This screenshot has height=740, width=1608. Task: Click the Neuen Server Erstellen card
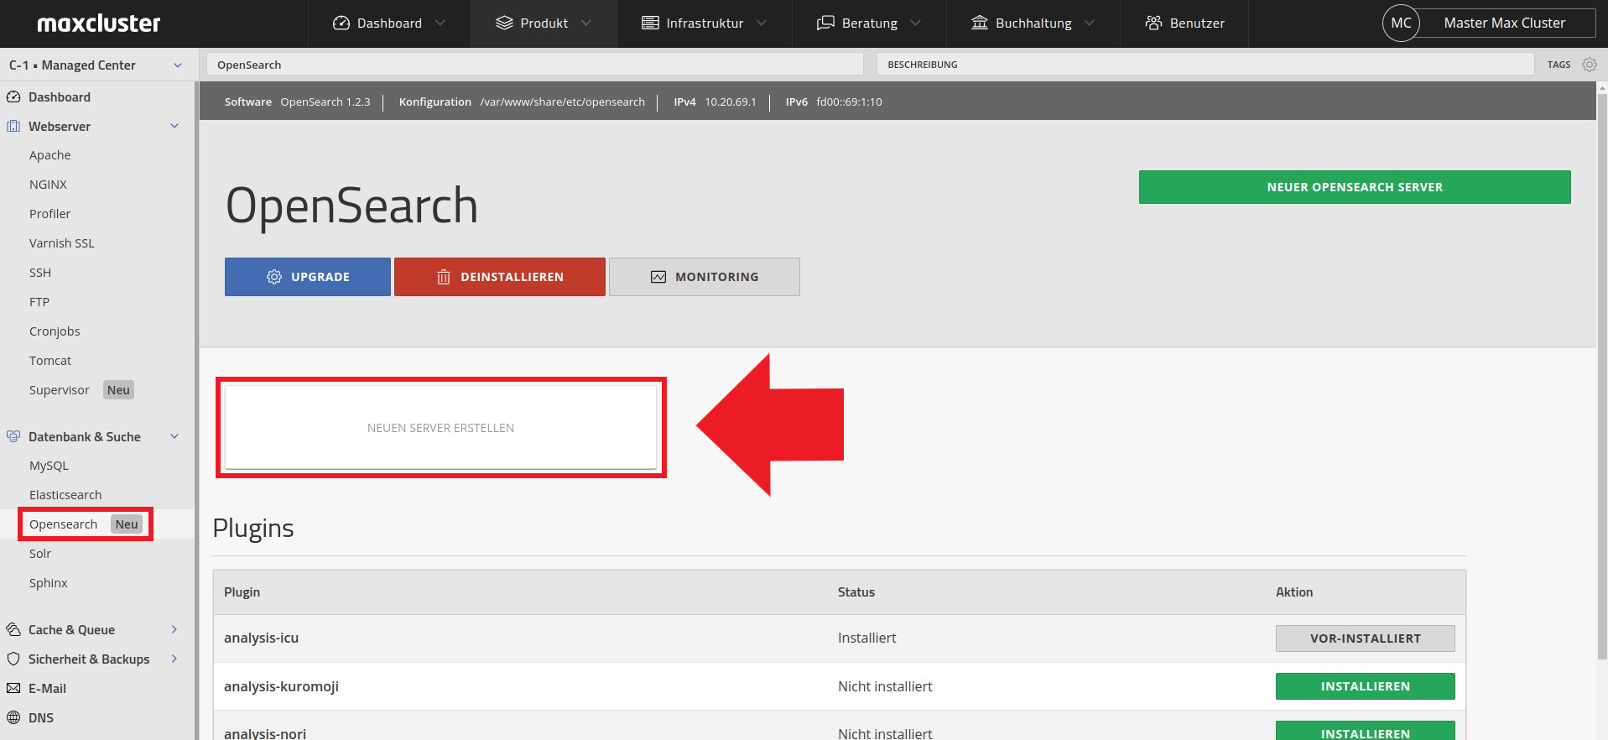[440, 428]
